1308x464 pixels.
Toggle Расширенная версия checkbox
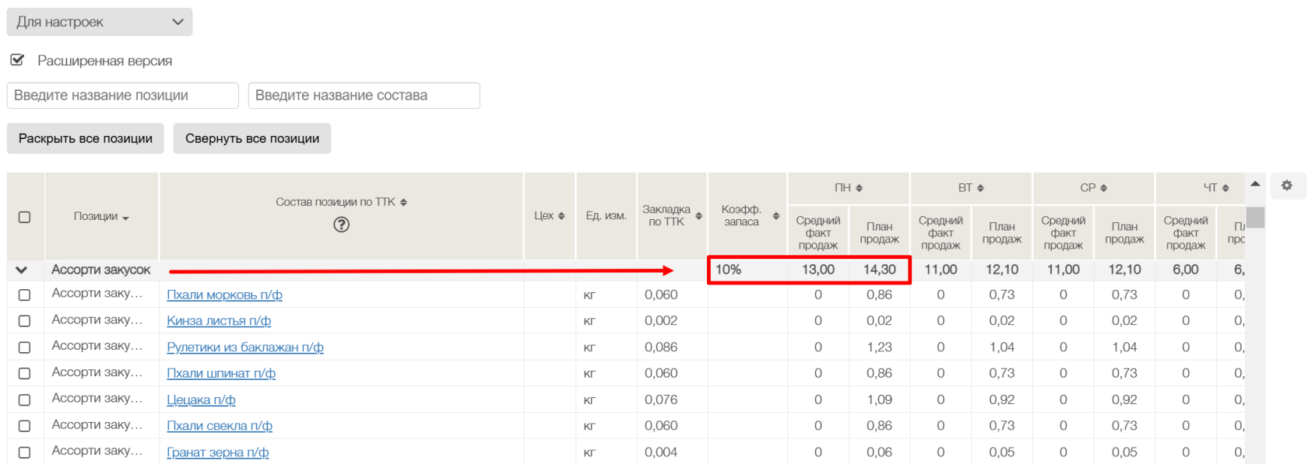(x=17, y=60)
